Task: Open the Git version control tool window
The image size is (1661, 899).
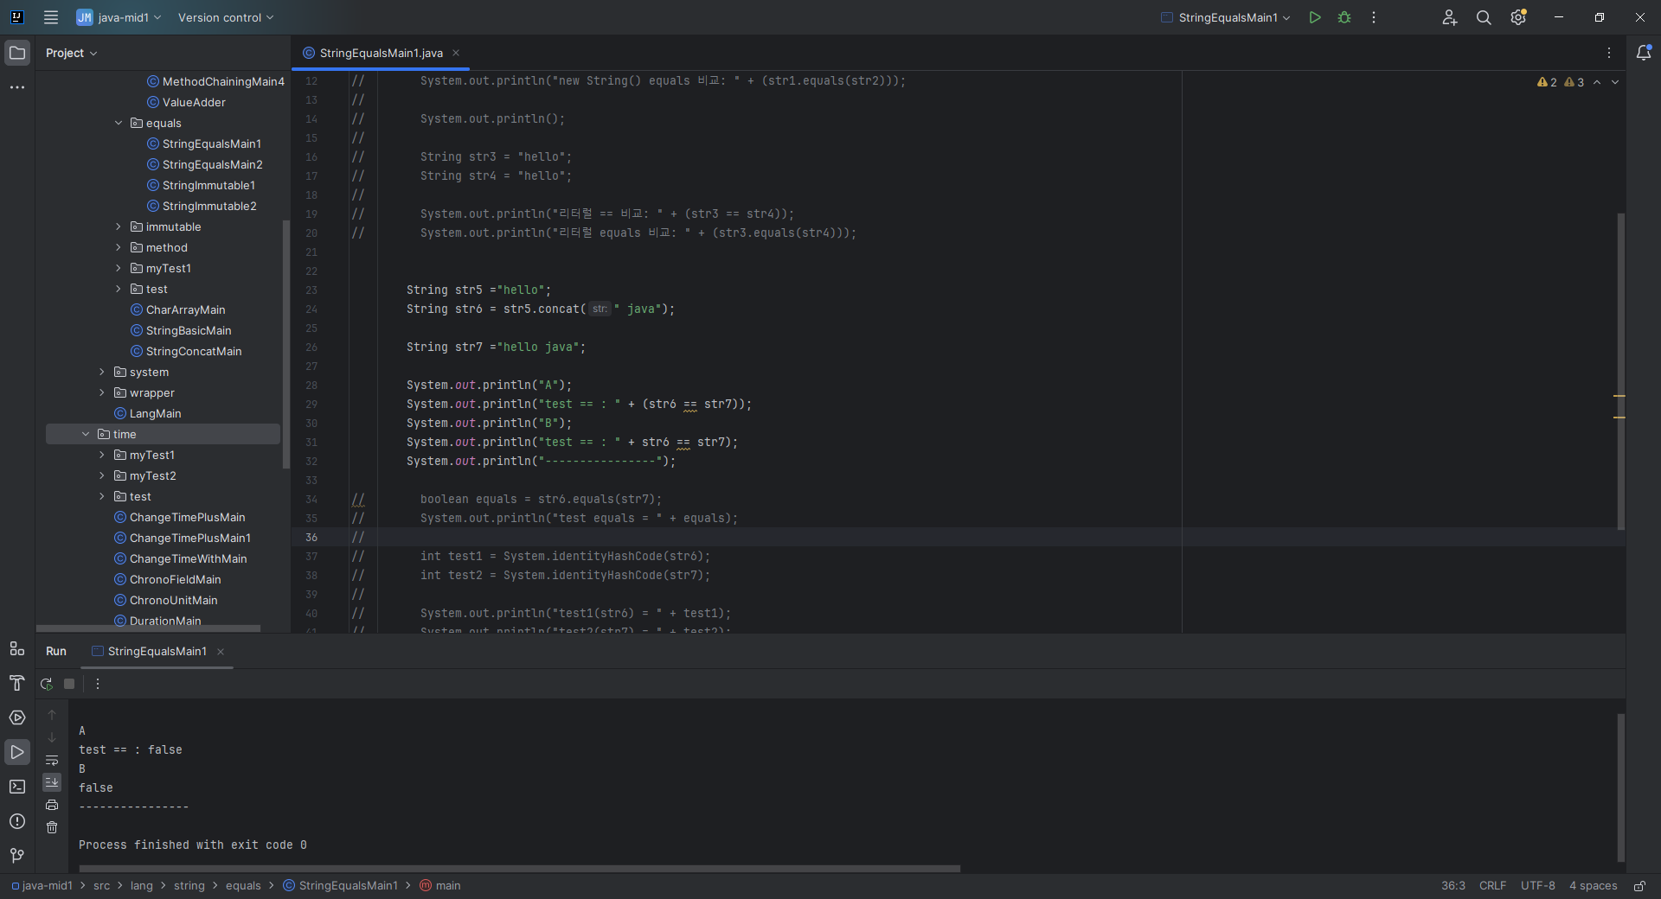Action: tap(17, 856)
